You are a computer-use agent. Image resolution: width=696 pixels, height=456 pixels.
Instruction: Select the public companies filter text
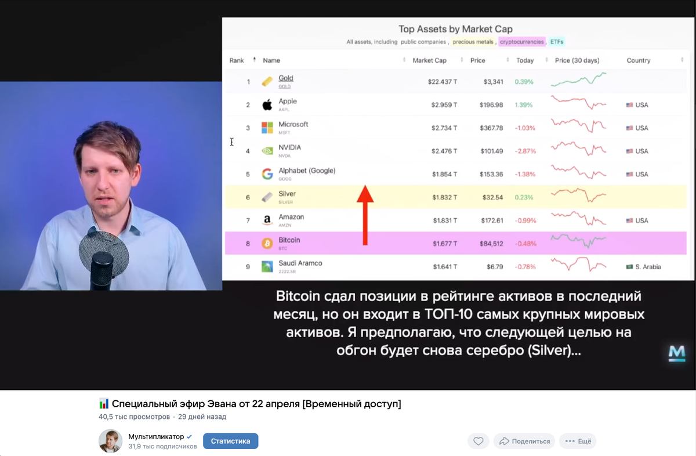(423, 42)
